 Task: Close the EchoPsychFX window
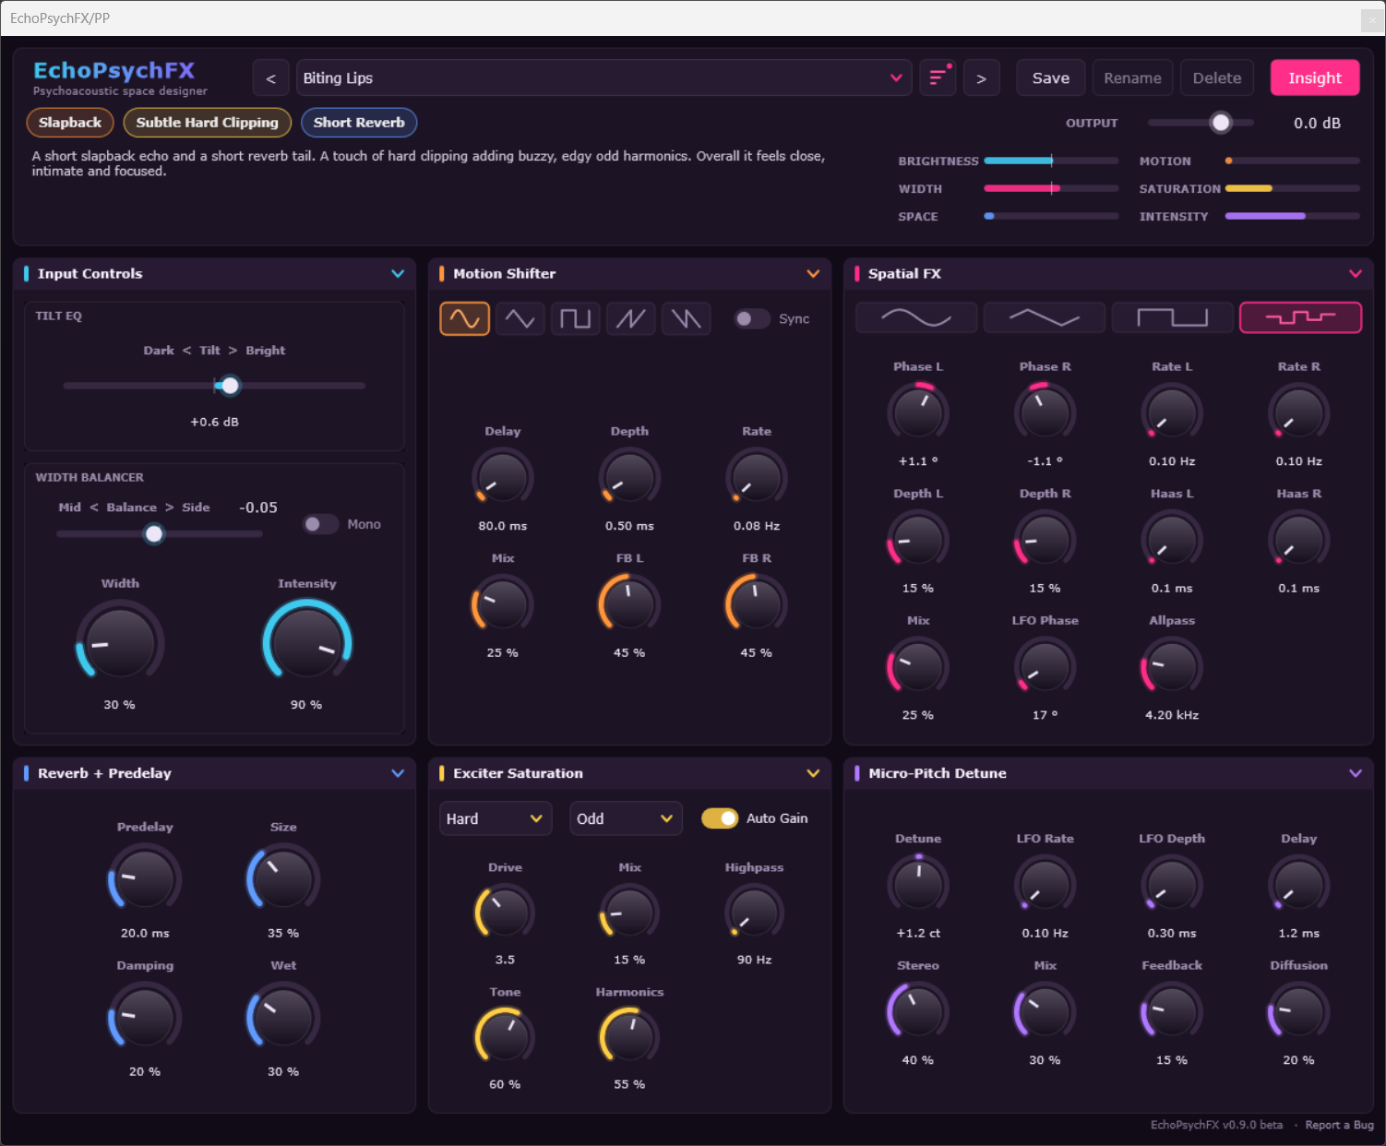point(1372,18)
